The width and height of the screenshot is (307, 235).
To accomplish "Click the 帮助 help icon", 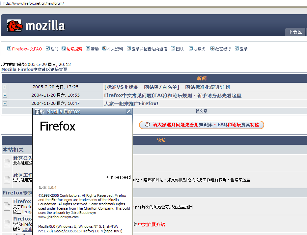I will pos(88,48).
